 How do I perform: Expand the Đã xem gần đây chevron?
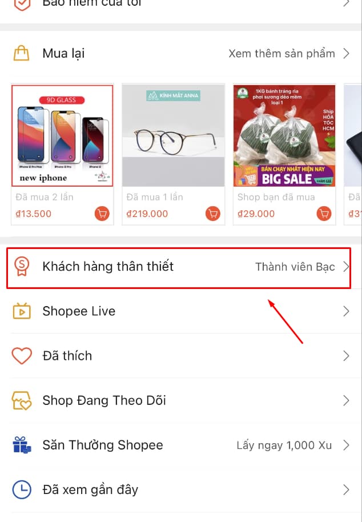(x=347, y=489)
